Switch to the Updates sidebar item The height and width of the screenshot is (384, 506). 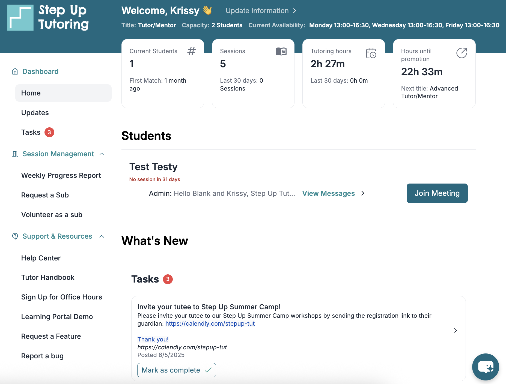(35, 113)
